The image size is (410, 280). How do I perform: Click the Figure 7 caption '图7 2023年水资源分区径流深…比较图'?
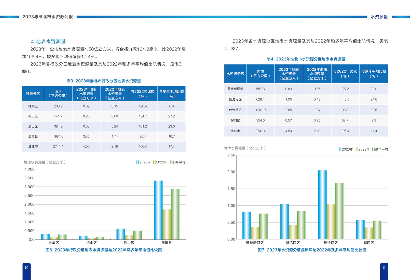pyautogui.click(x=312, y=250)
